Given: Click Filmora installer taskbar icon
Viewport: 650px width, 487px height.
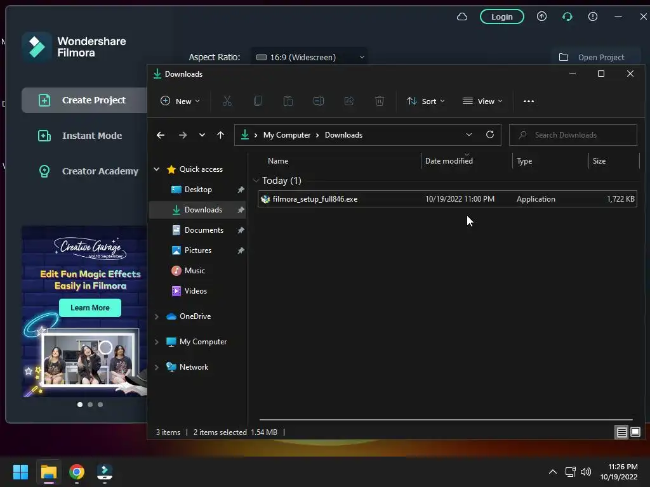Looking at the screenshot, I should click(105, 472).
